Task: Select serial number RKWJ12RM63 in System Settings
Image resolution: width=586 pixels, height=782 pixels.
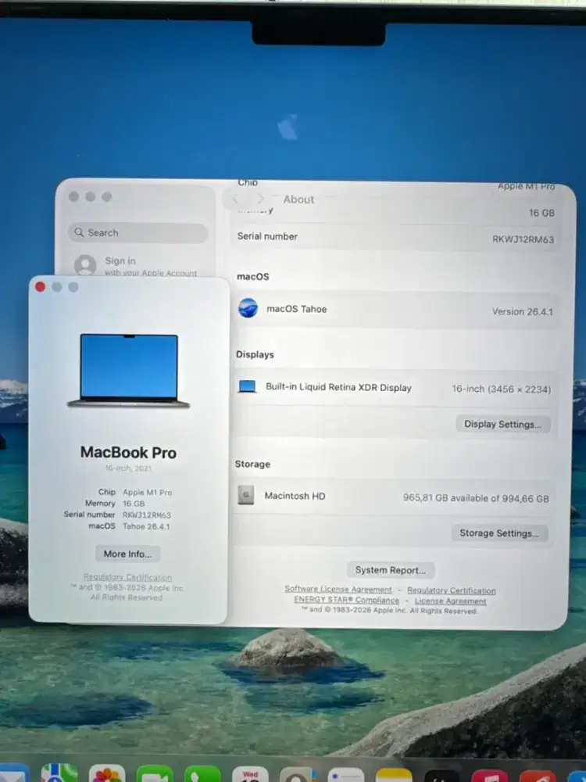Action: (523, 239)
